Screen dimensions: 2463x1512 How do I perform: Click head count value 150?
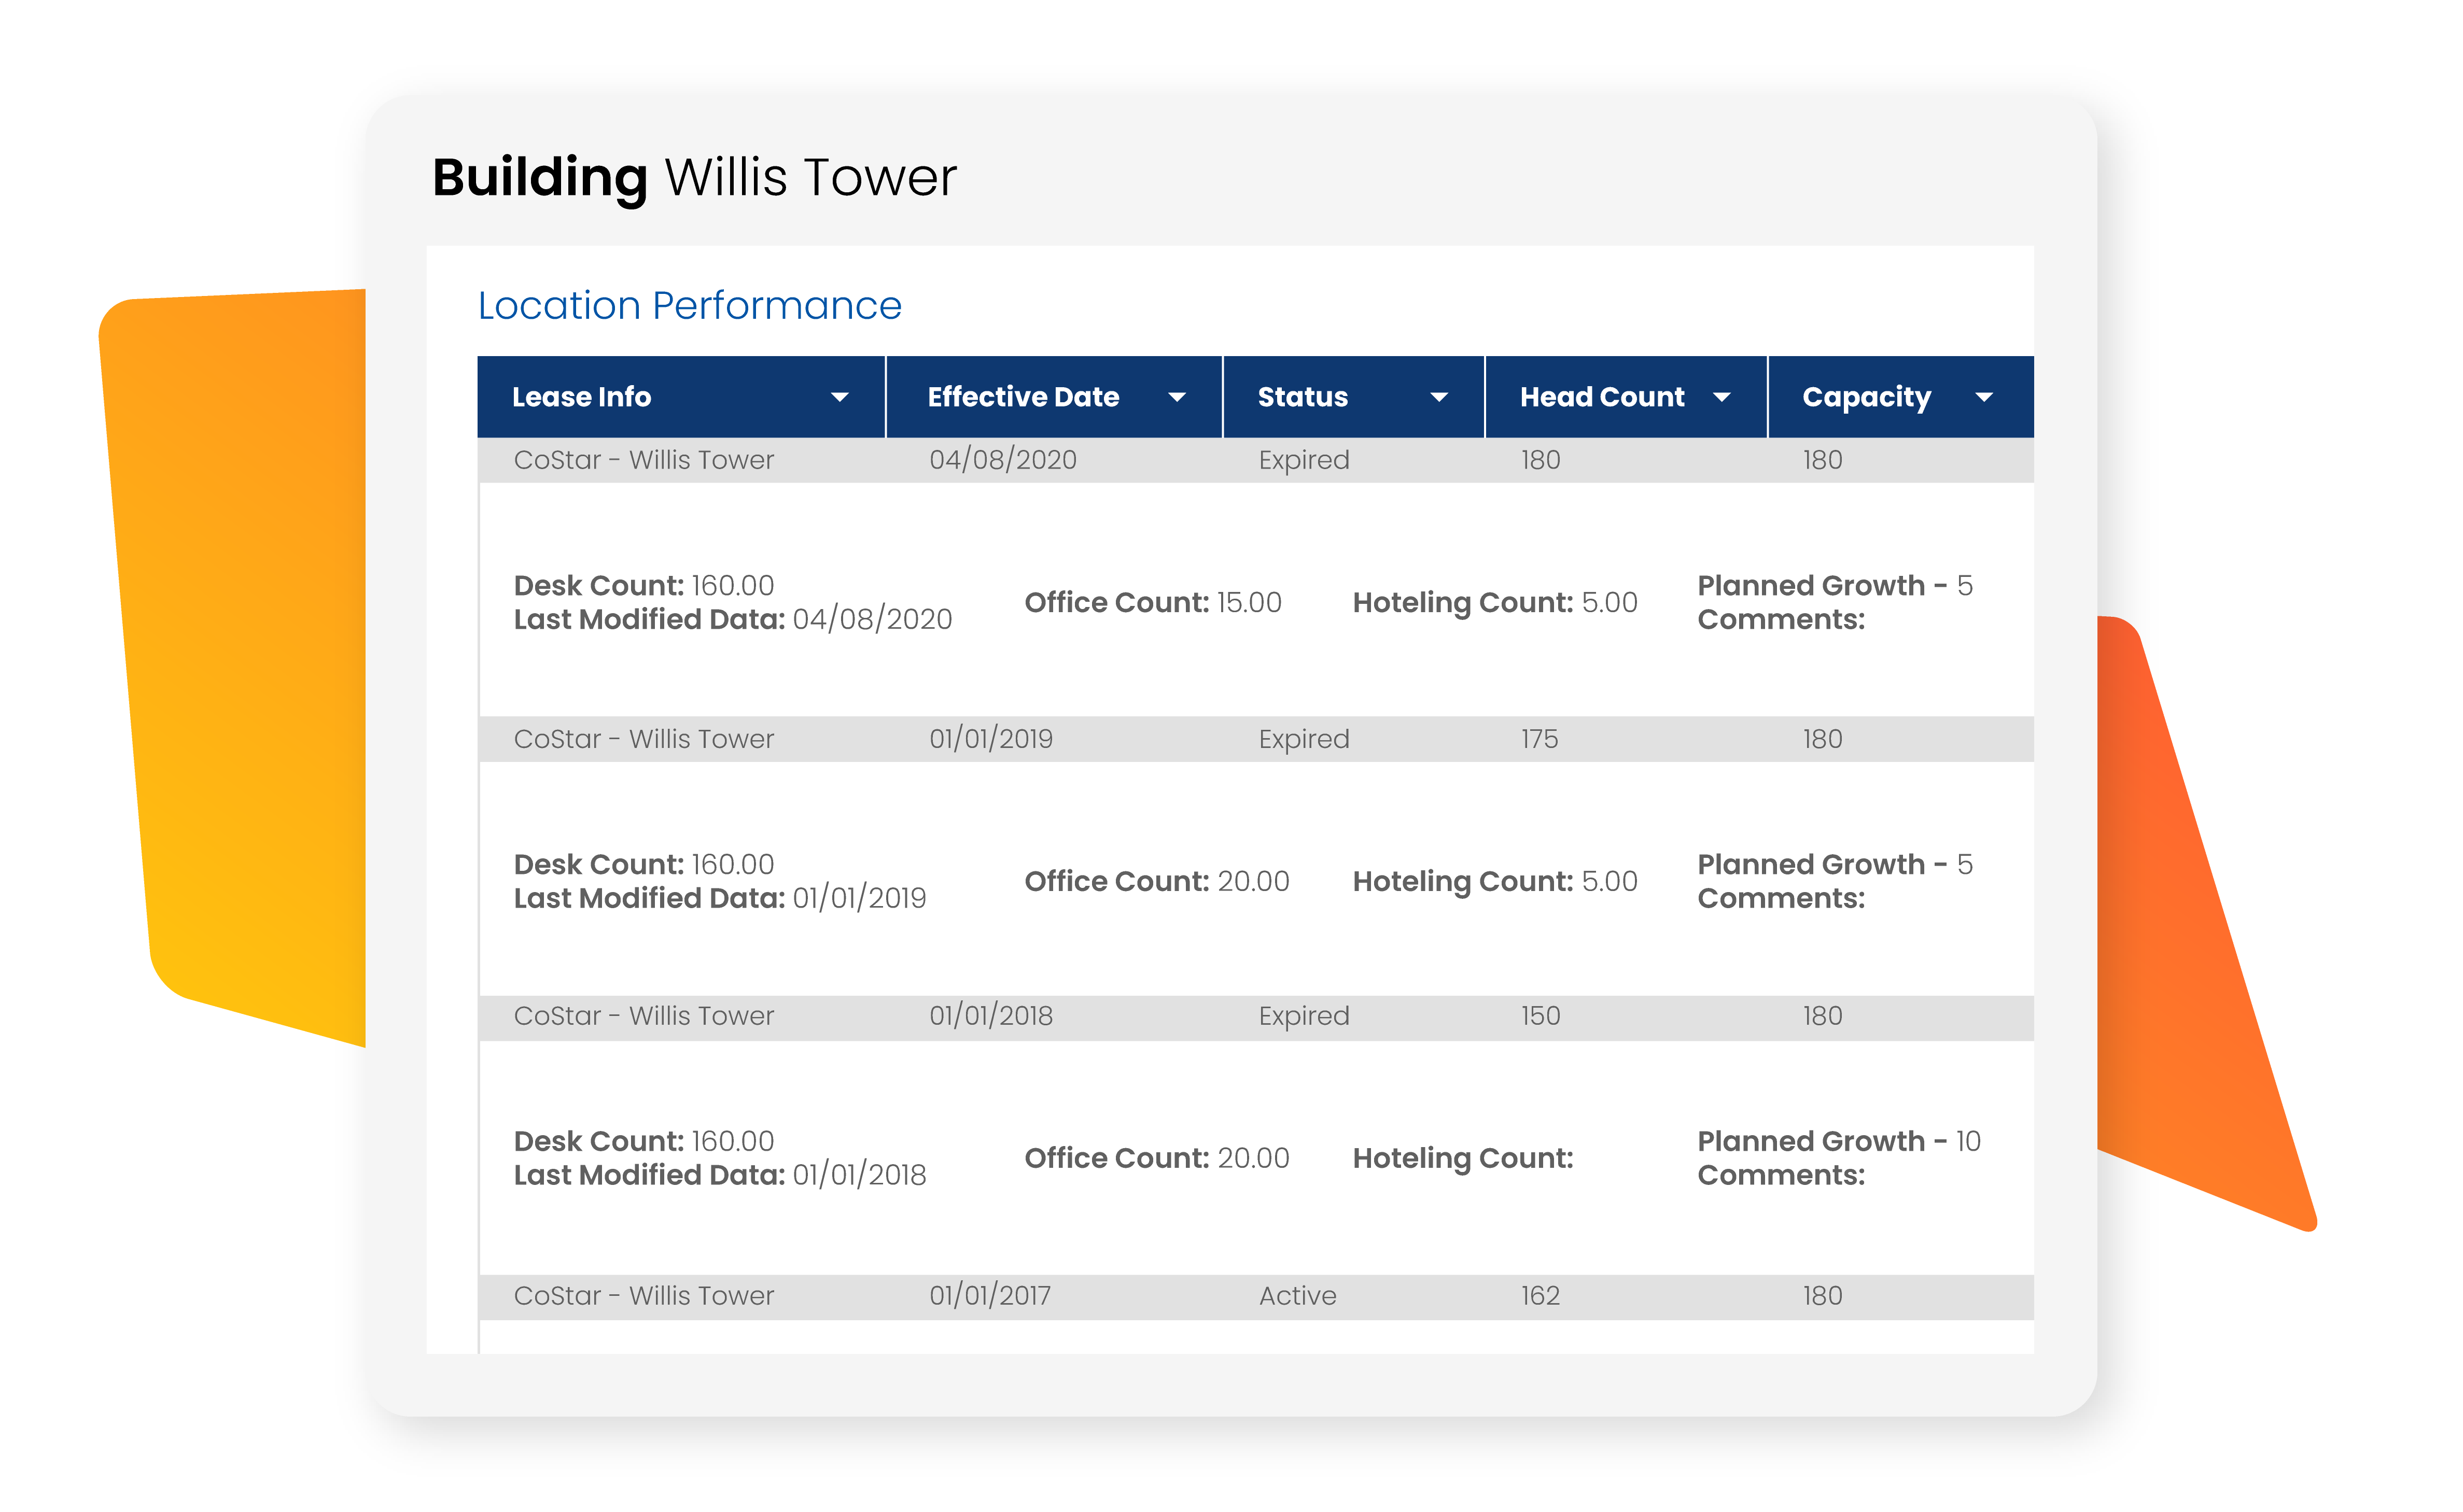1540,1016
